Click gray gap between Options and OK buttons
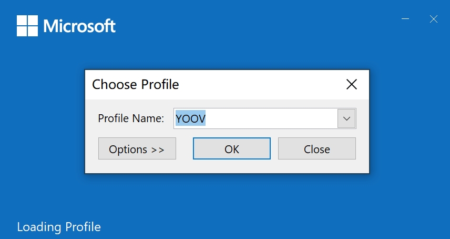 click(x=185, y=149)
